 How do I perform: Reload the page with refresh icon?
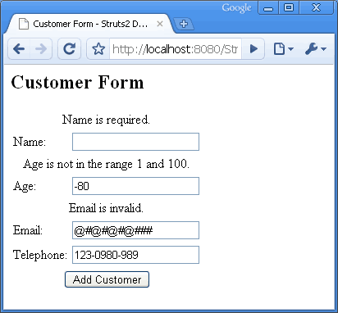(69, 49)
